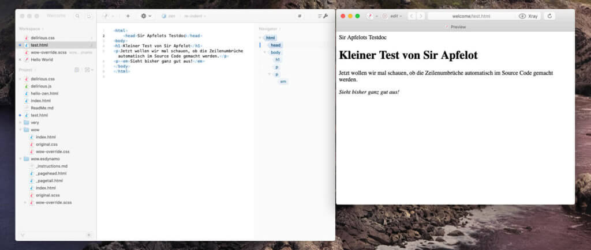This screenshot has width=591, height=250.
Task: Click the plus button in the editor toolbar
Action: tap(128, 16)
